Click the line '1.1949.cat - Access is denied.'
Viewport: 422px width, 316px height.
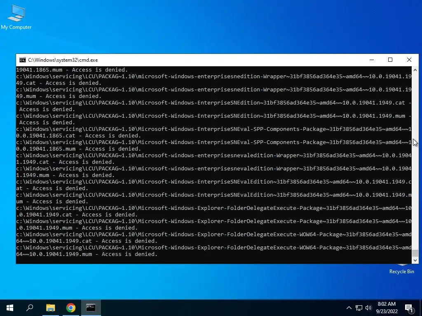click(66, 162)
